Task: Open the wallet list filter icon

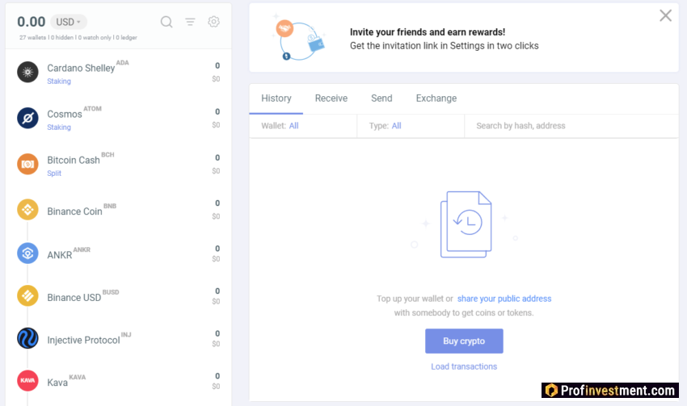Action: 190,22
